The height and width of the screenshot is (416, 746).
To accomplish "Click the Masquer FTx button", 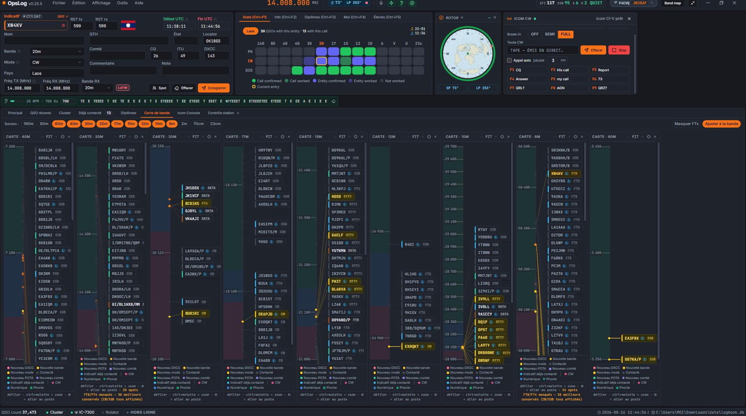I will click(x=686, y=124).
